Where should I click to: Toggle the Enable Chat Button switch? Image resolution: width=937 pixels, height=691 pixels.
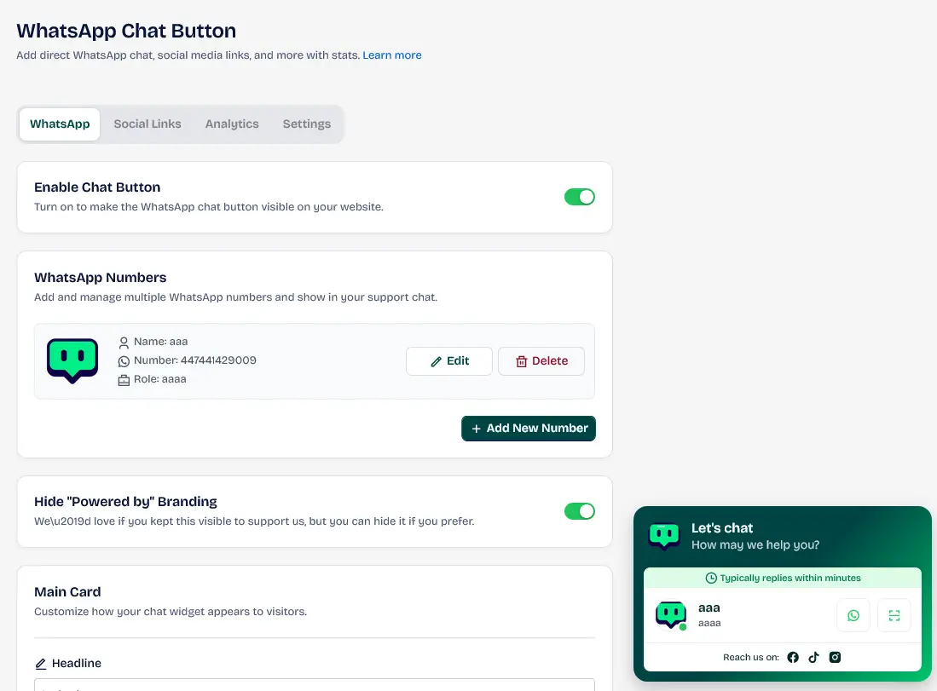tap(580, 197)
